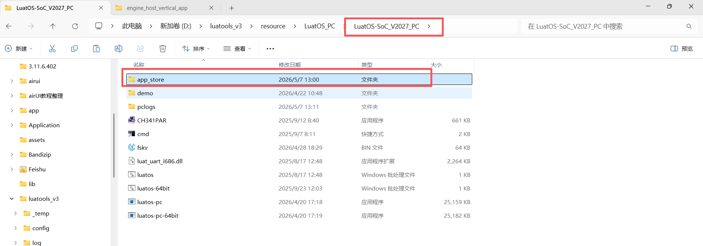Click the Cut scissors icon
This screenshot has width=703, height=246.
52,49
